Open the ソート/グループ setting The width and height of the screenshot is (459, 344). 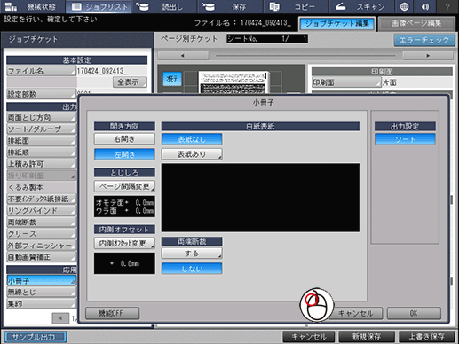coord(41,129)
